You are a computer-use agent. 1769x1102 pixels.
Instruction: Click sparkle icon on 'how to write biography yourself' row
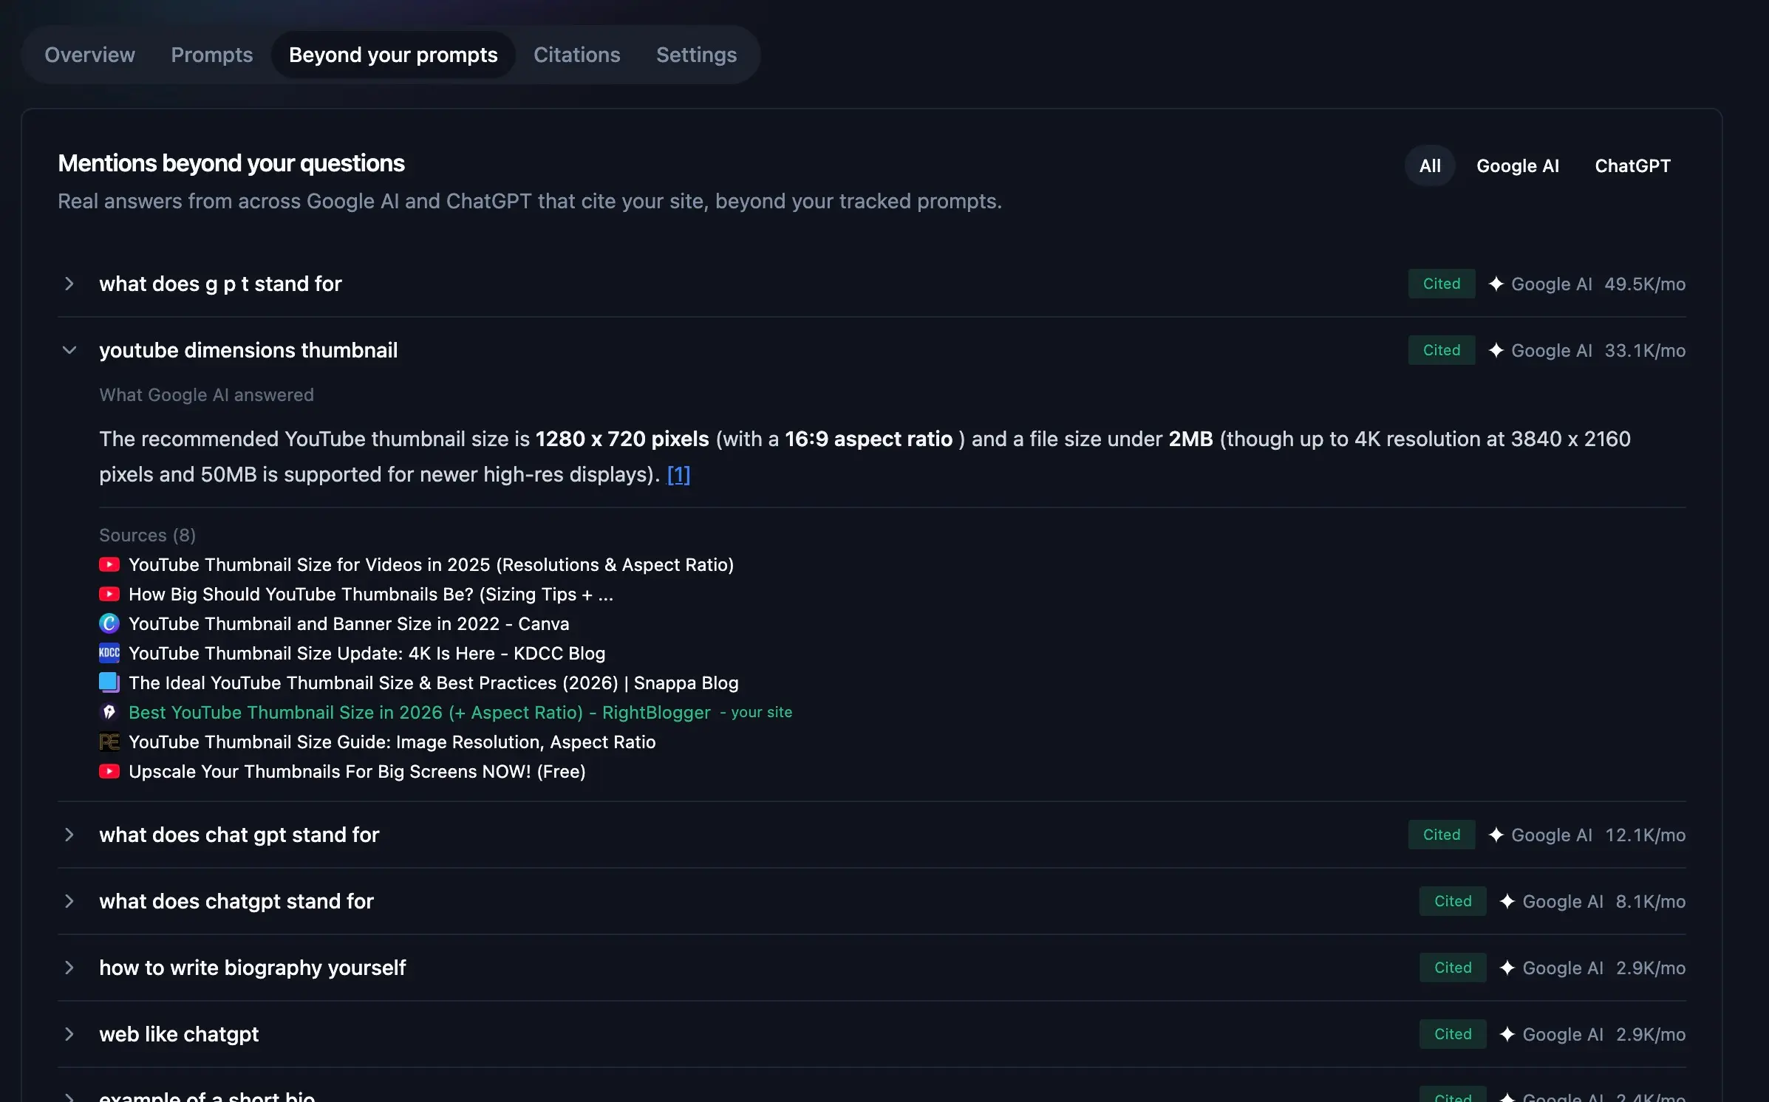pos(1507,968)
